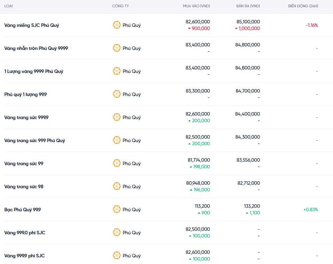Click Phú Quý logo in Bạc Phú Quý row
Viewport: 333px width, 264px height.
pyautogui.click(x=116, y=210)
